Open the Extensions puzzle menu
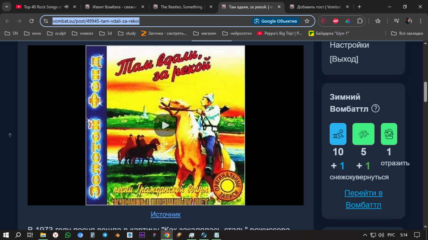This screenshot has height=240, width=428. coord(360,21)
